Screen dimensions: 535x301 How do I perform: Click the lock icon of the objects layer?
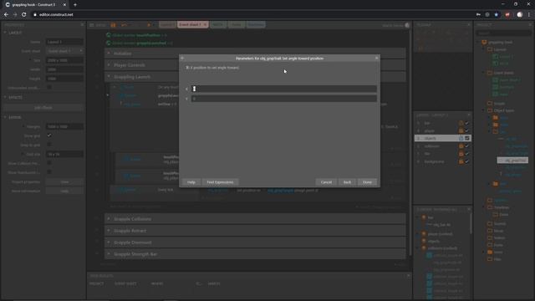click(x=461, y=138)
